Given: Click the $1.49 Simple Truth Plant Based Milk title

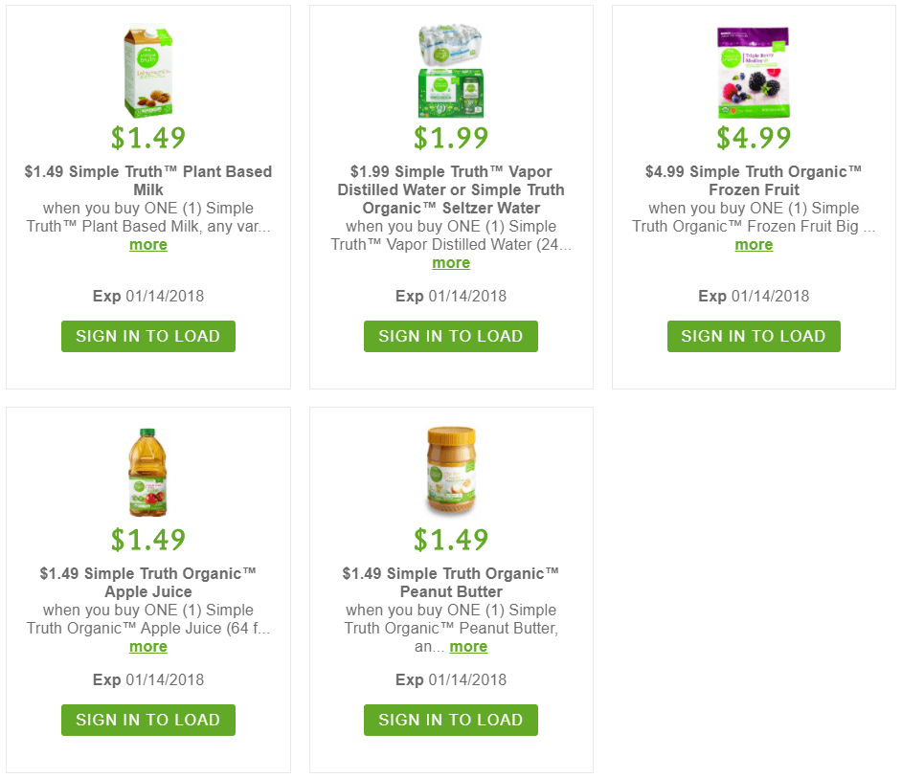Looking at the screenshot, I should [148, 181].
